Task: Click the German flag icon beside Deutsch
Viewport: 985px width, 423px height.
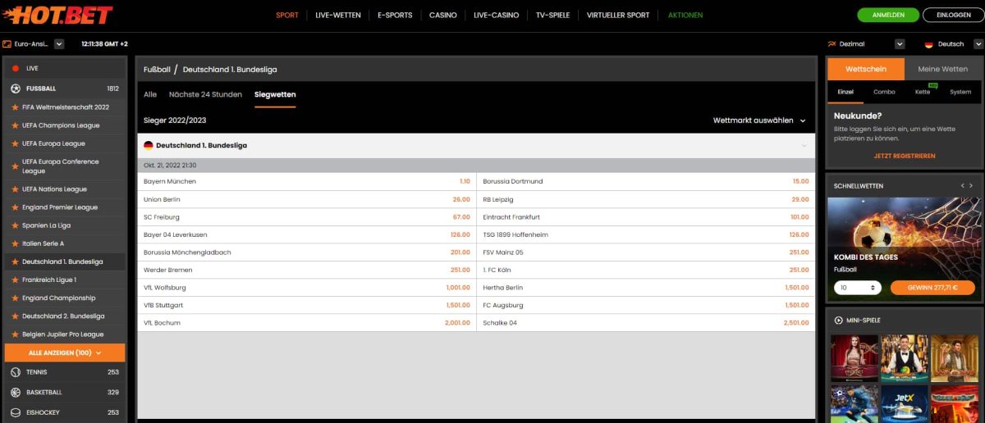Action: click(x=929, y=44)
